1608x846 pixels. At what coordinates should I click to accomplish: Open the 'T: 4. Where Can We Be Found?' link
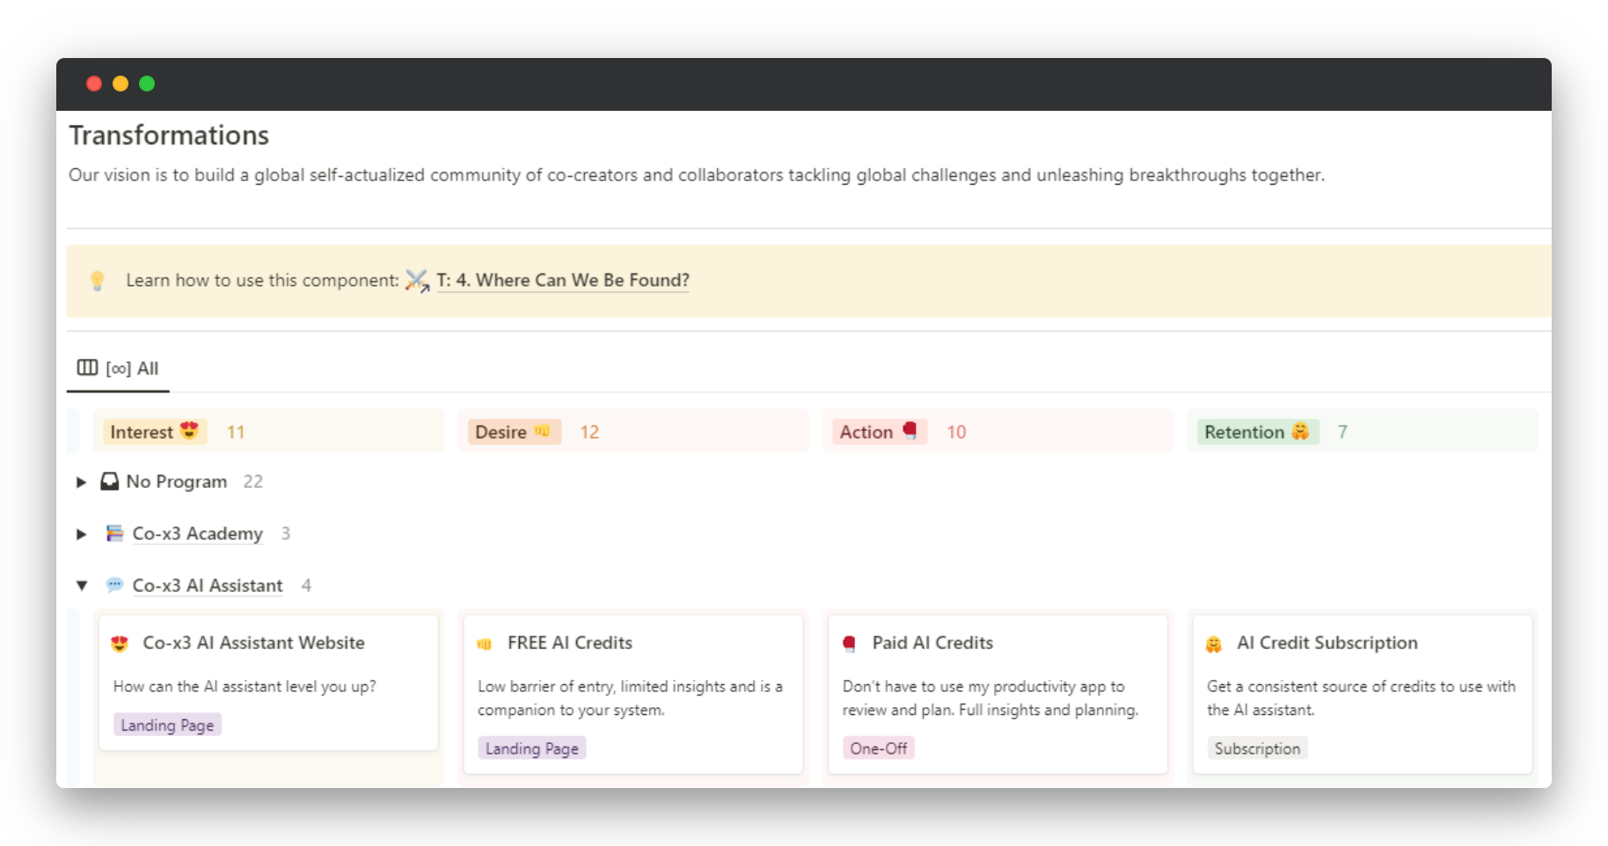tap(563, 281)
